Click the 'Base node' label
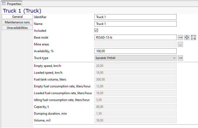This screenshot has width=198, height=128. point(41,38)
